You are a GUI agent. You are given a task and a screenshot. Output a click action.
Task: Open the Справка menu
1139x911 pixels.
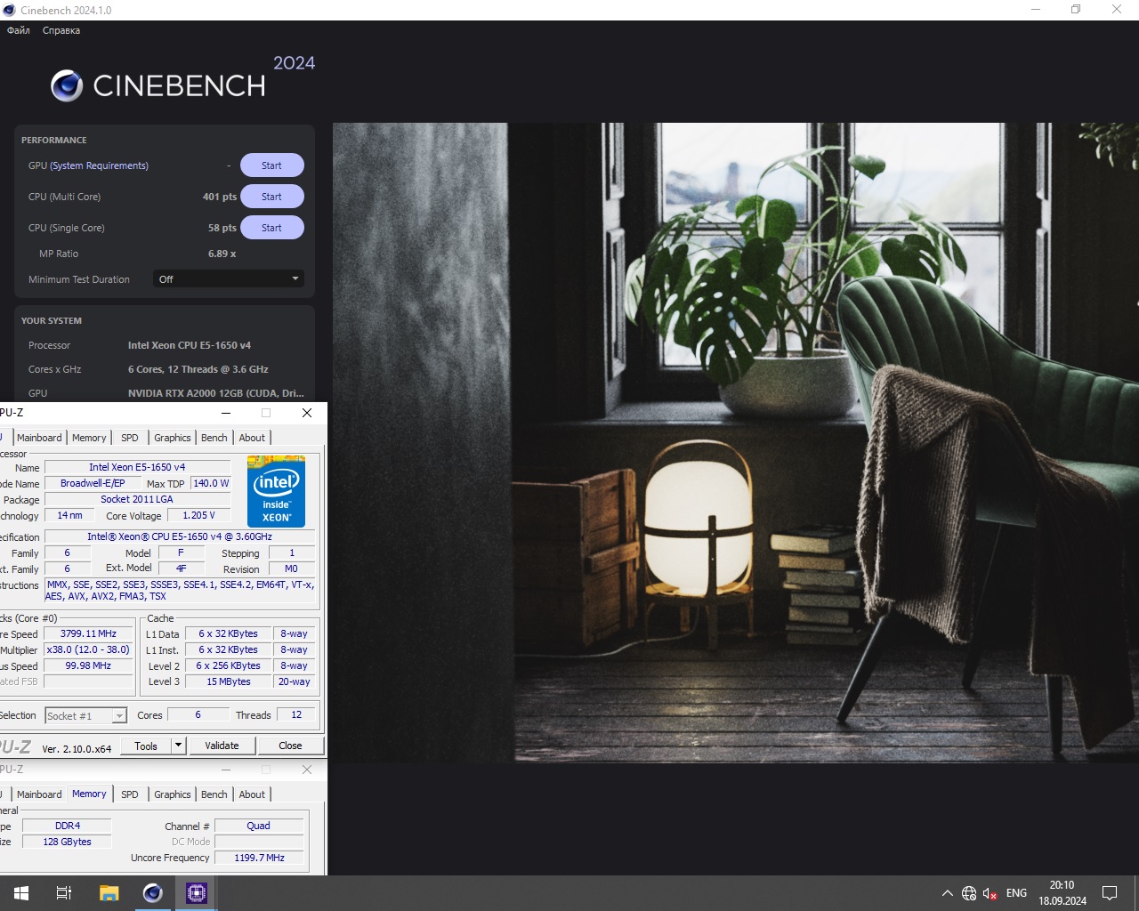tap(61, 30)
